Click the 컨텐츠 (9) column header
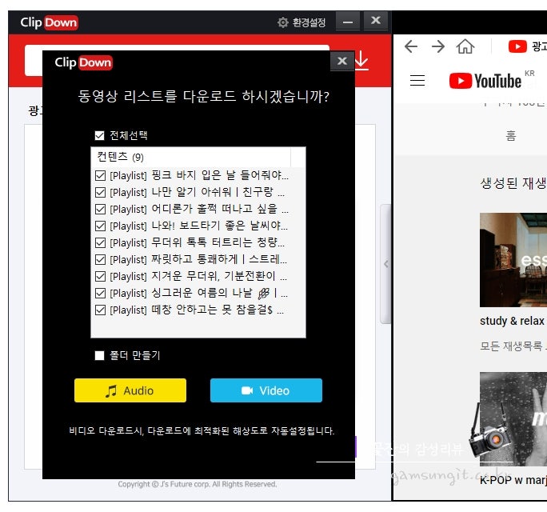547x512 pixels. coord(190,157)
